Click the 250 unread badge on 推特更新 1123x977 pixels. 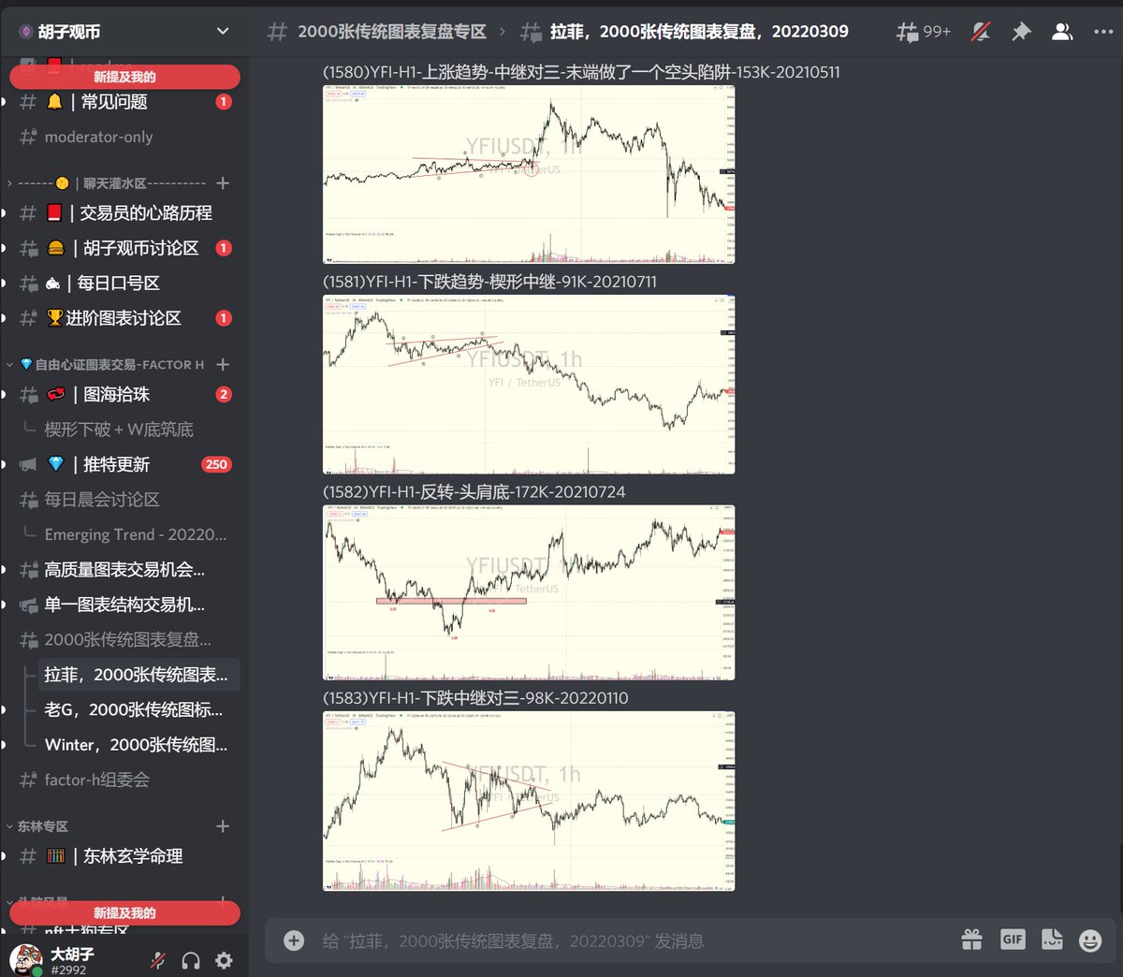pos(216,464)
